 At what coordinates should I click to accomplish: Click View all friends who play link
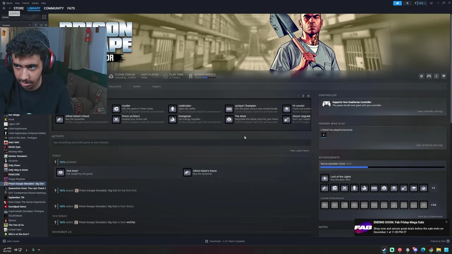429,145
